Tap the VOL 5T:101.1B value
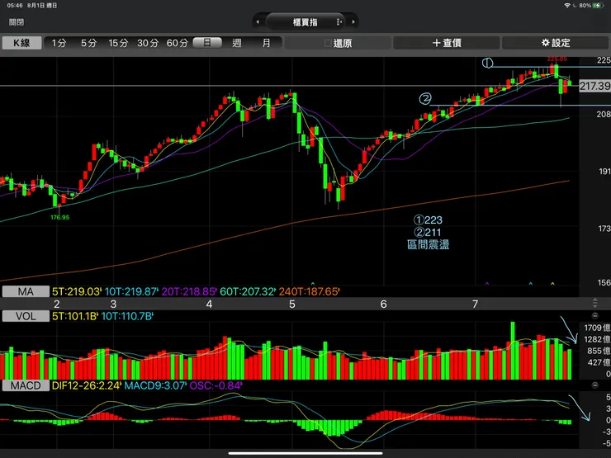 click(x=75, y=316)
